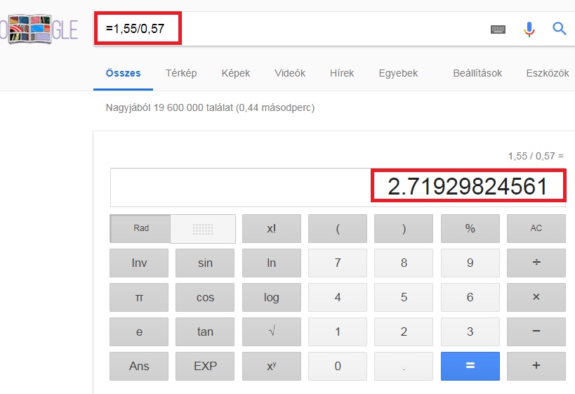This screenshot has width=575, height=394.
Task: Click the calculator result display field
Action: (338, 188)
